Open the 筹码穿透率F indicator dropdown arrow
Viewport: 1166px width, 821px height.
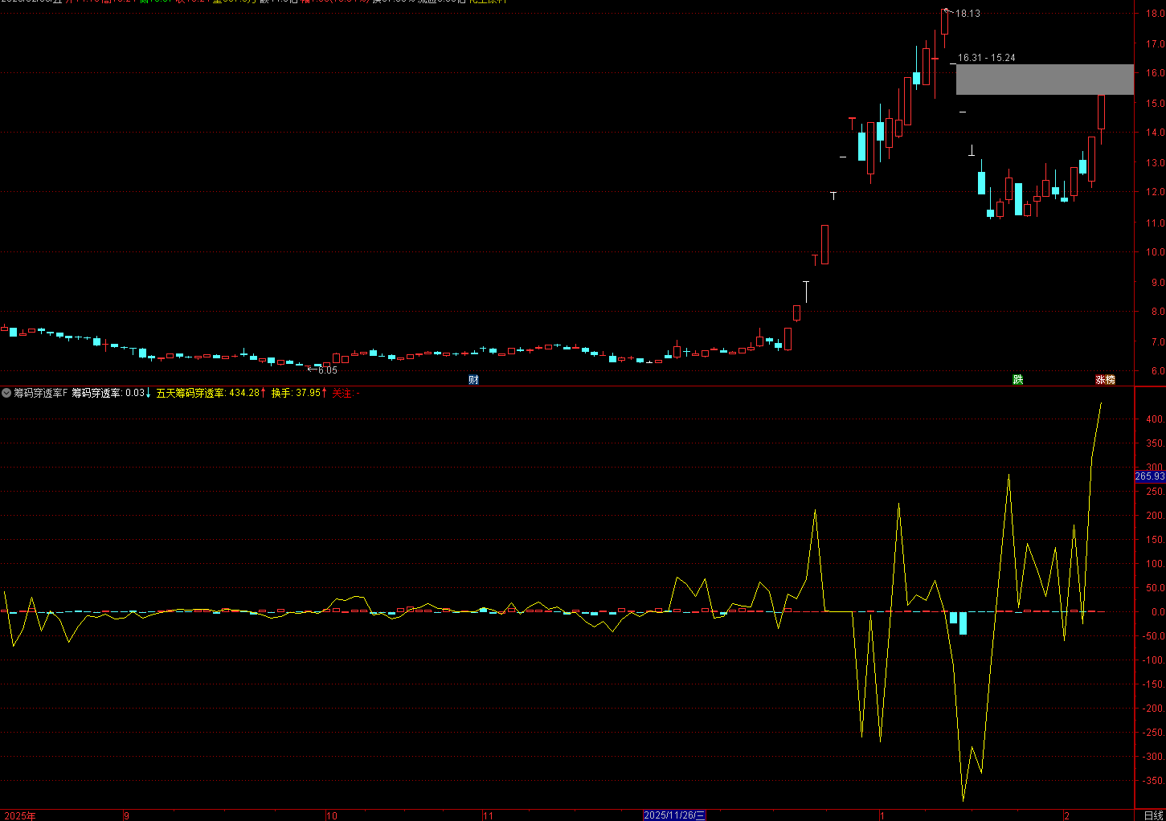(6, 393)
